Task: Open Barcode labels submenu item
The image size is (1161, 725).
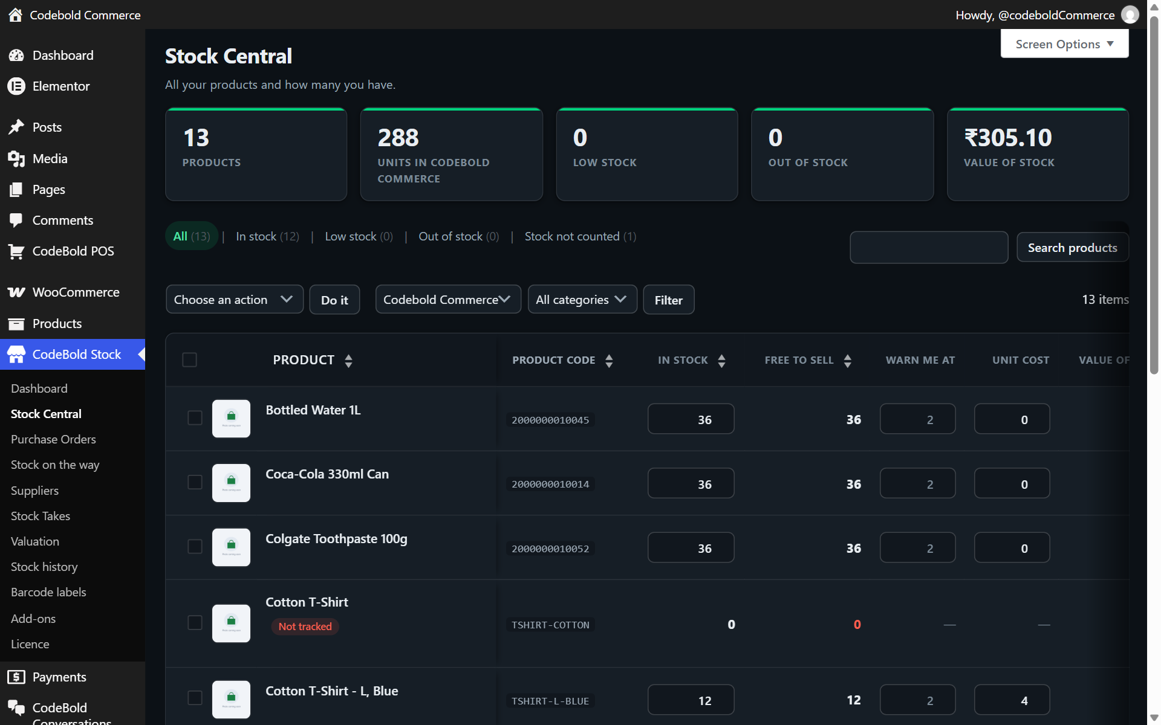Action: pos(48,592)
